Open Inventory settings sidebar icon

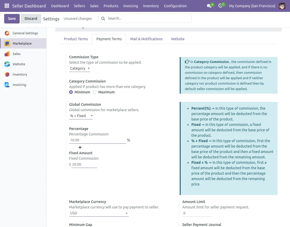click(x=7, y=74)
